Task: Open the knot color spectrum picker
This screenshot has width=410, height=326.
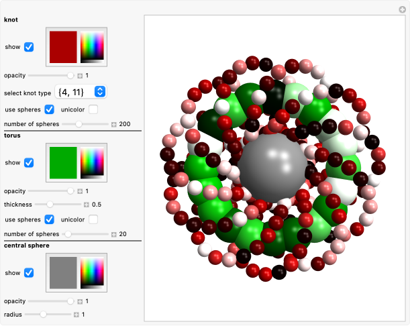Action: [92, 48]
